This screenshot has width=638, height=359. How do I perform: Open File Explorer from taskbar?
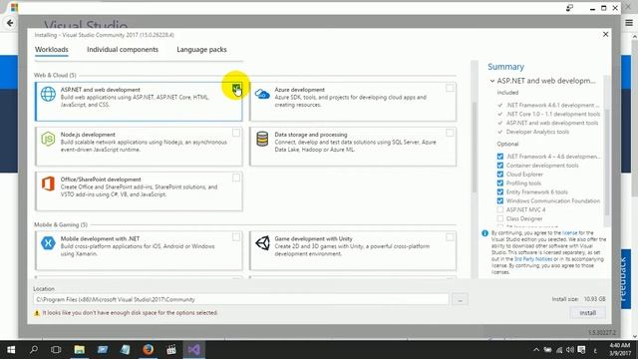(80, 350)
